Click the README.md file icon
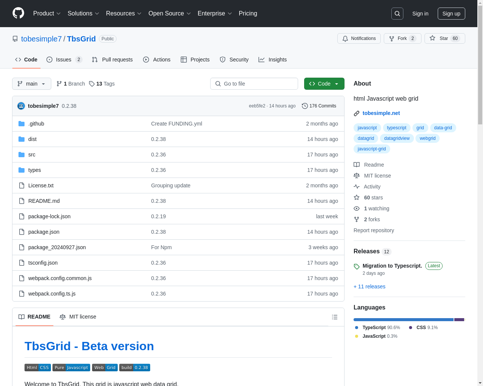The image size is (483, 386). point(22,201)
